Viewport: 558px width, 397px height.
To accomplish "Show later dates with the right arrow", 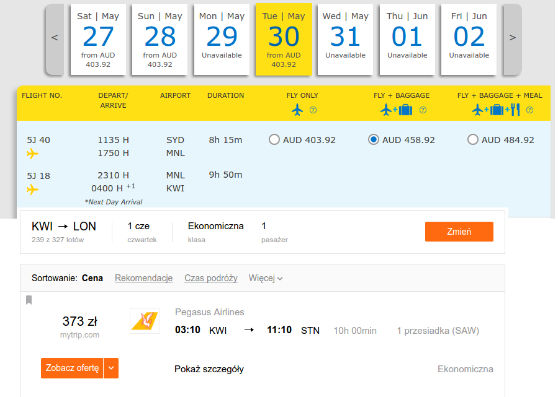I will pyautogui.click(x=513, y=38).
